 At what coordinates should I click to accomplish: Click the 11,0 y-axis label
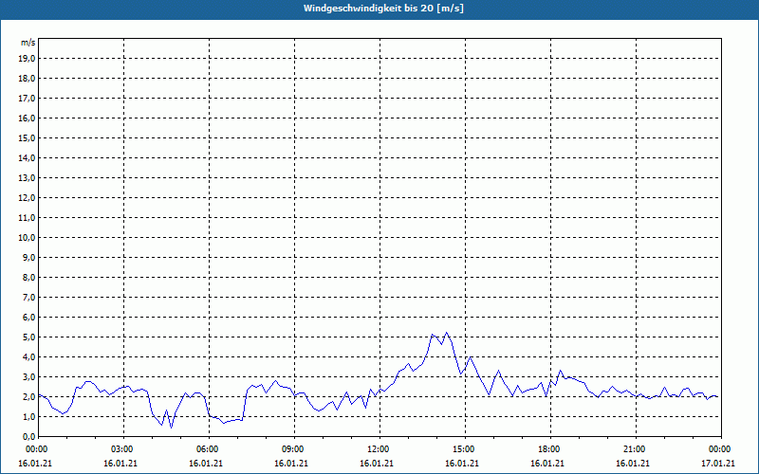pos(27,218)
